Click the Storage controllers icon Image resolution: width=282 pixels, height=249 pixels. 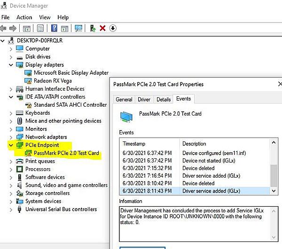point(20,193)
